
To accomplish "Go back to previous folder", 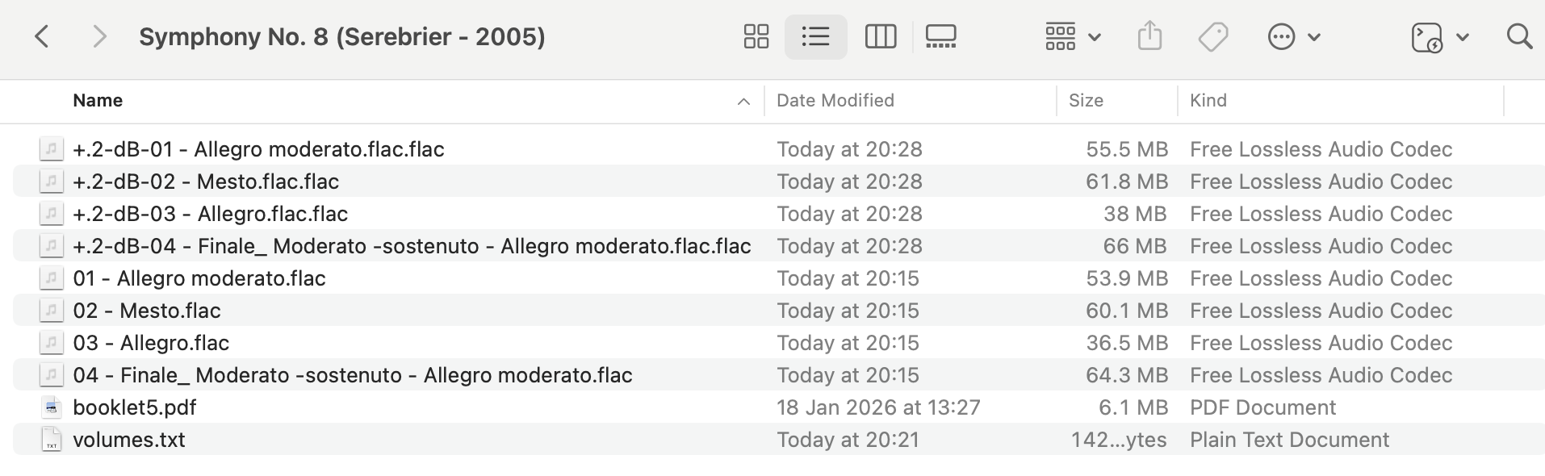I will point(42,36).
